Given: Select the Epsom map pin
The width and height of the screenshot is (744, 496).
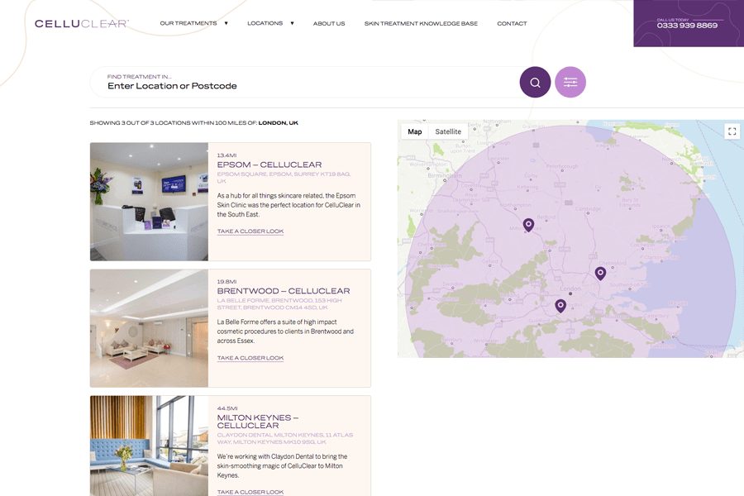Looking at the screenshot, I should point(560,306).
